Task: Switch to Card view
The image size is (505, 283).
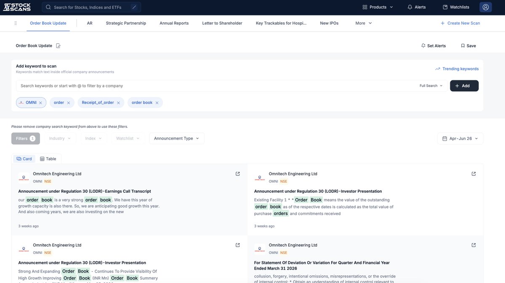Action: [x=24, y=159]
